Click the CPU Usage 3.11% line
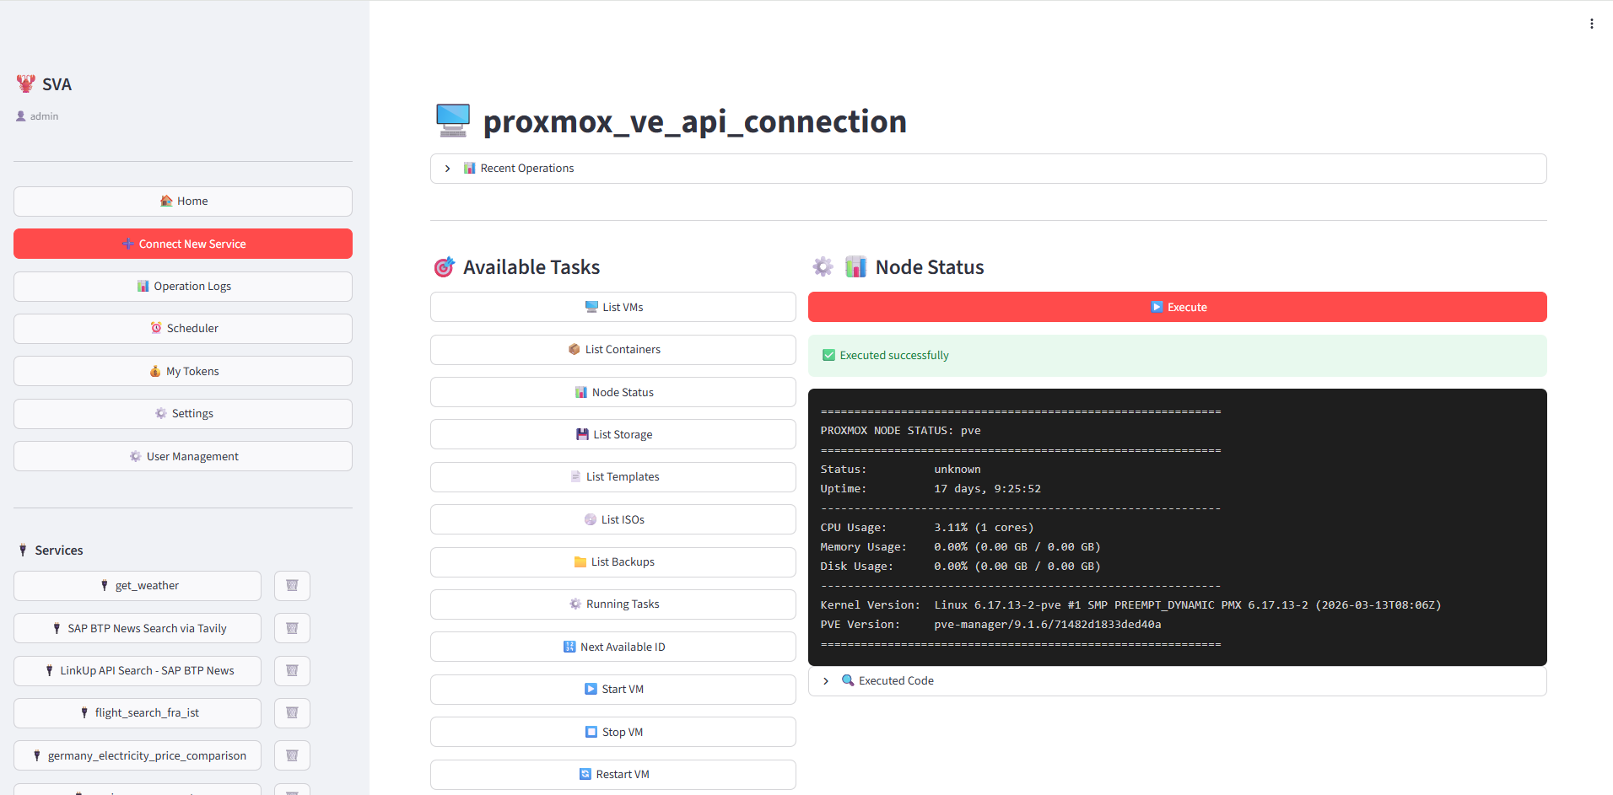The width and height of the screenshot is (1613, 795). pyautogui.click(x=927, y=528)
